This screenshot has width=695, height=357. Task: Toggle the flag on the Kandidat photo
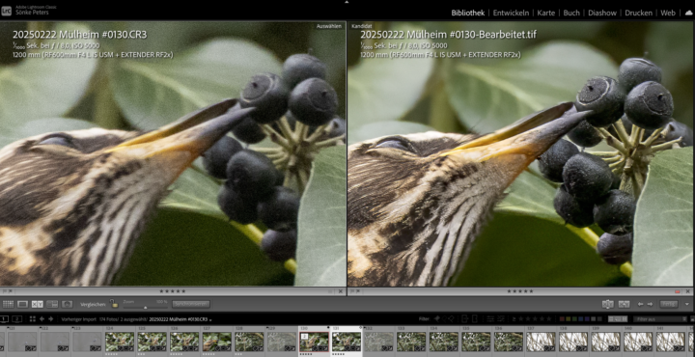(x=352, y=291)
